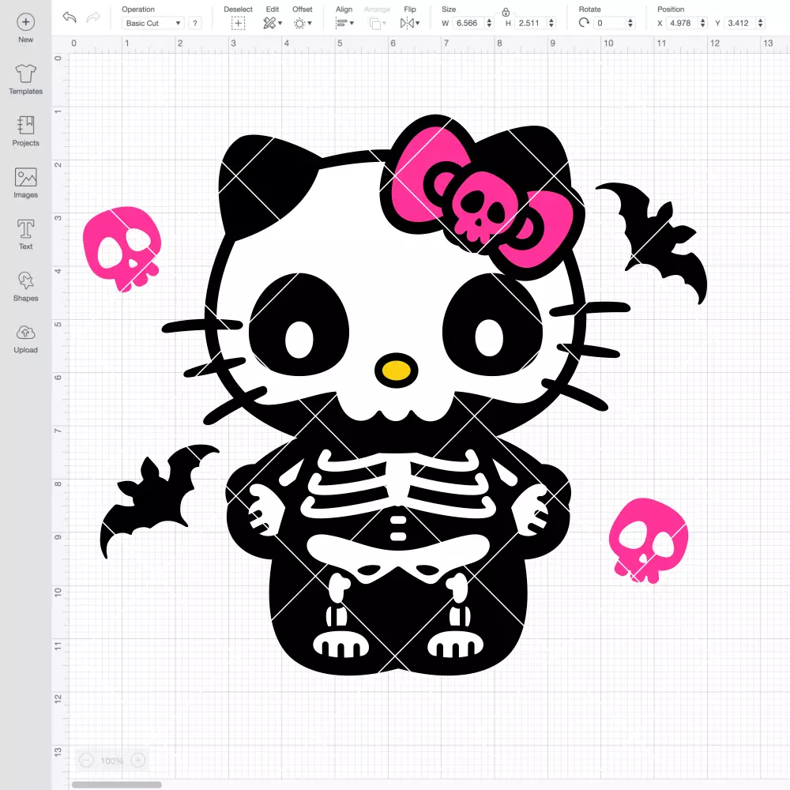Click the Width value field

click(x=468, y=23)
